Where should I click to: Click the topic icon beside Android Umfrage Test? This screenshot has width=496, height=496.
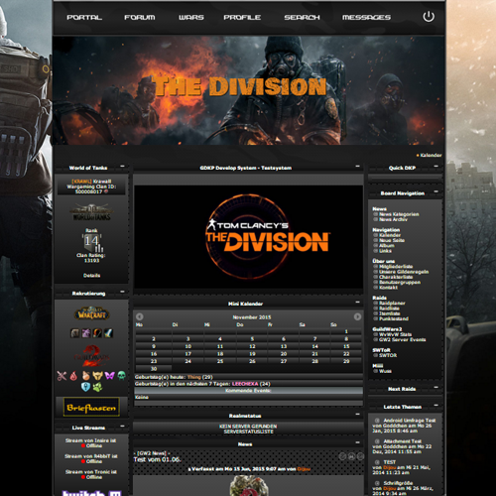coord(377,421)
